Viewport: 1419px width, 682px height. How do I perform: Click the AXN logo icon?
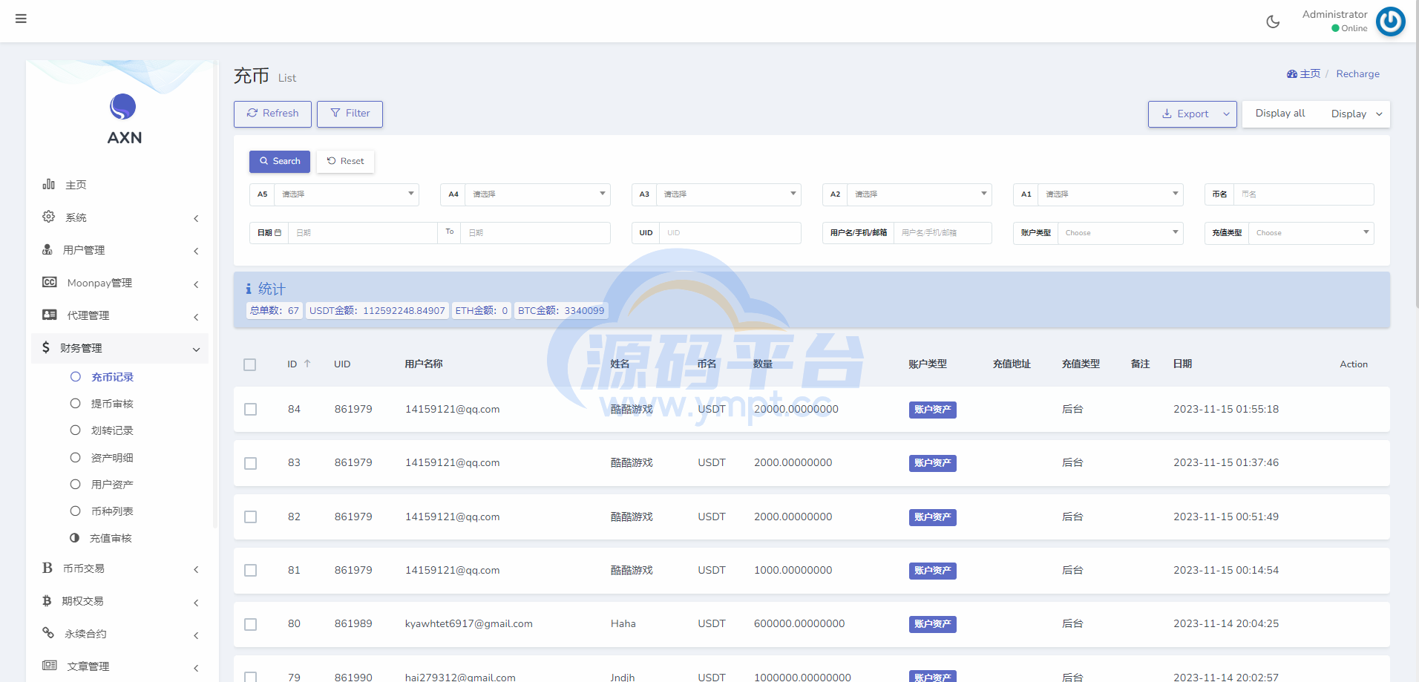point(123,107)
